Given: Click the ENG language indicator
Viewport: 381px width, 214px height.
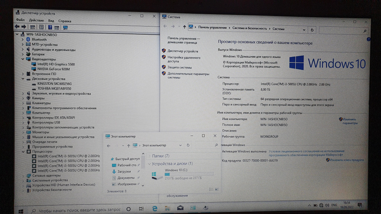Looking at the screenshot, I should (335, 205).
